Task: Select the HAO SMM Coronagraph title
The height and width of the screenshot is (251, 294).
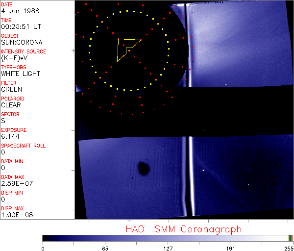Action: point(184,229)
